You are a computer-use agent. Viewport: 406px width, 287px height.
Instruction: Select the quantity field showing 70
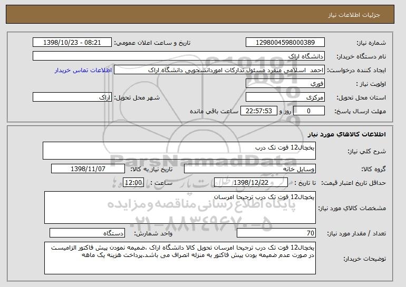click(276, 233)
